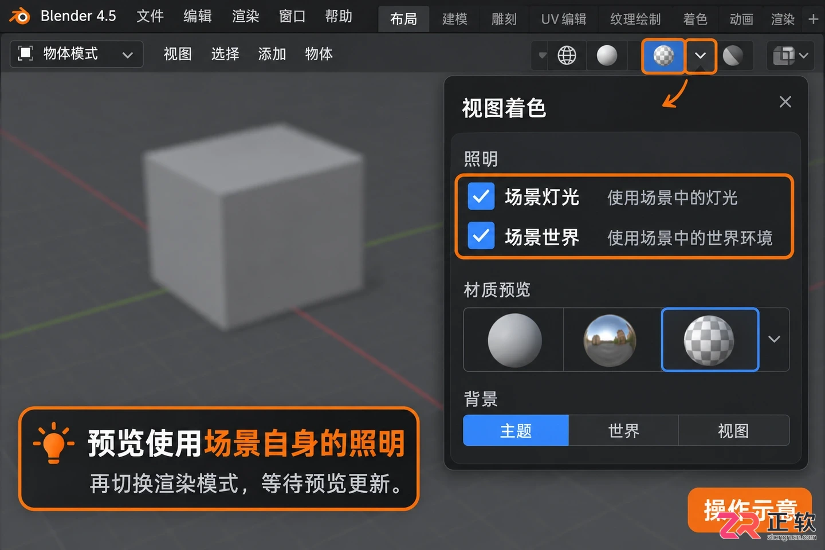Set background to 视图 option
Screen dimensions: 825x550
[733, 430]
